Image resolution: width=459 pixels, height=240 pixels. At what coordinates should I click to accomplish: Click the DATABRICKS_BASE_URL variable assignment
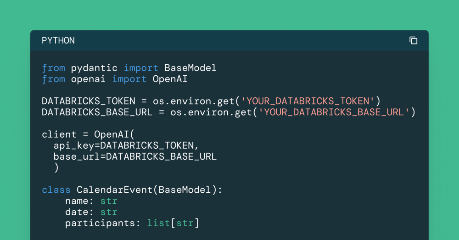click(97, 112)
